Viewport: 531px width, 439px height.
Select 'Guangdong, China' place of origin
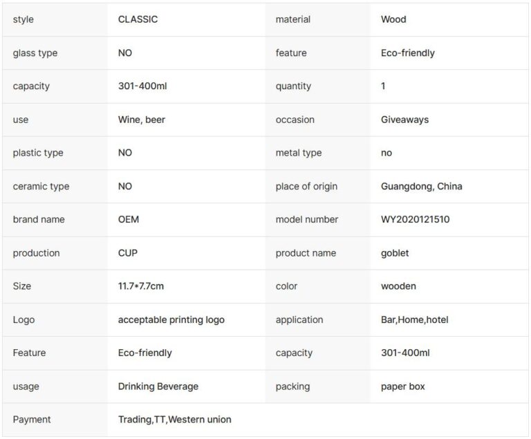421,186
